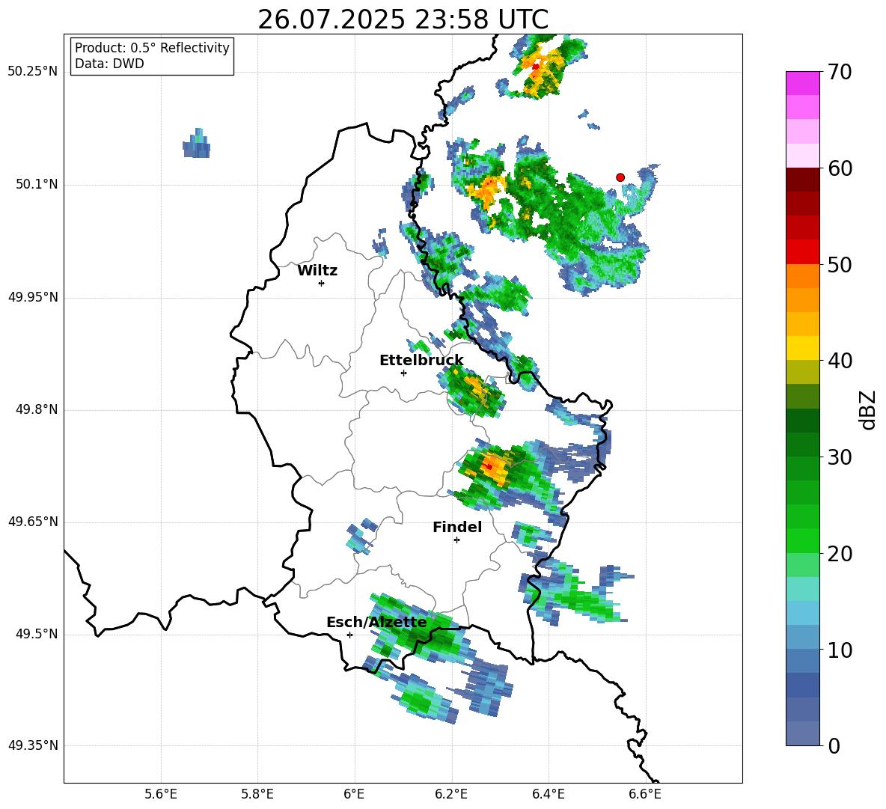886x809 pixels.
Task: Click the title "26.07.2025 23:58 UTC"
Action: click(403, 19)
